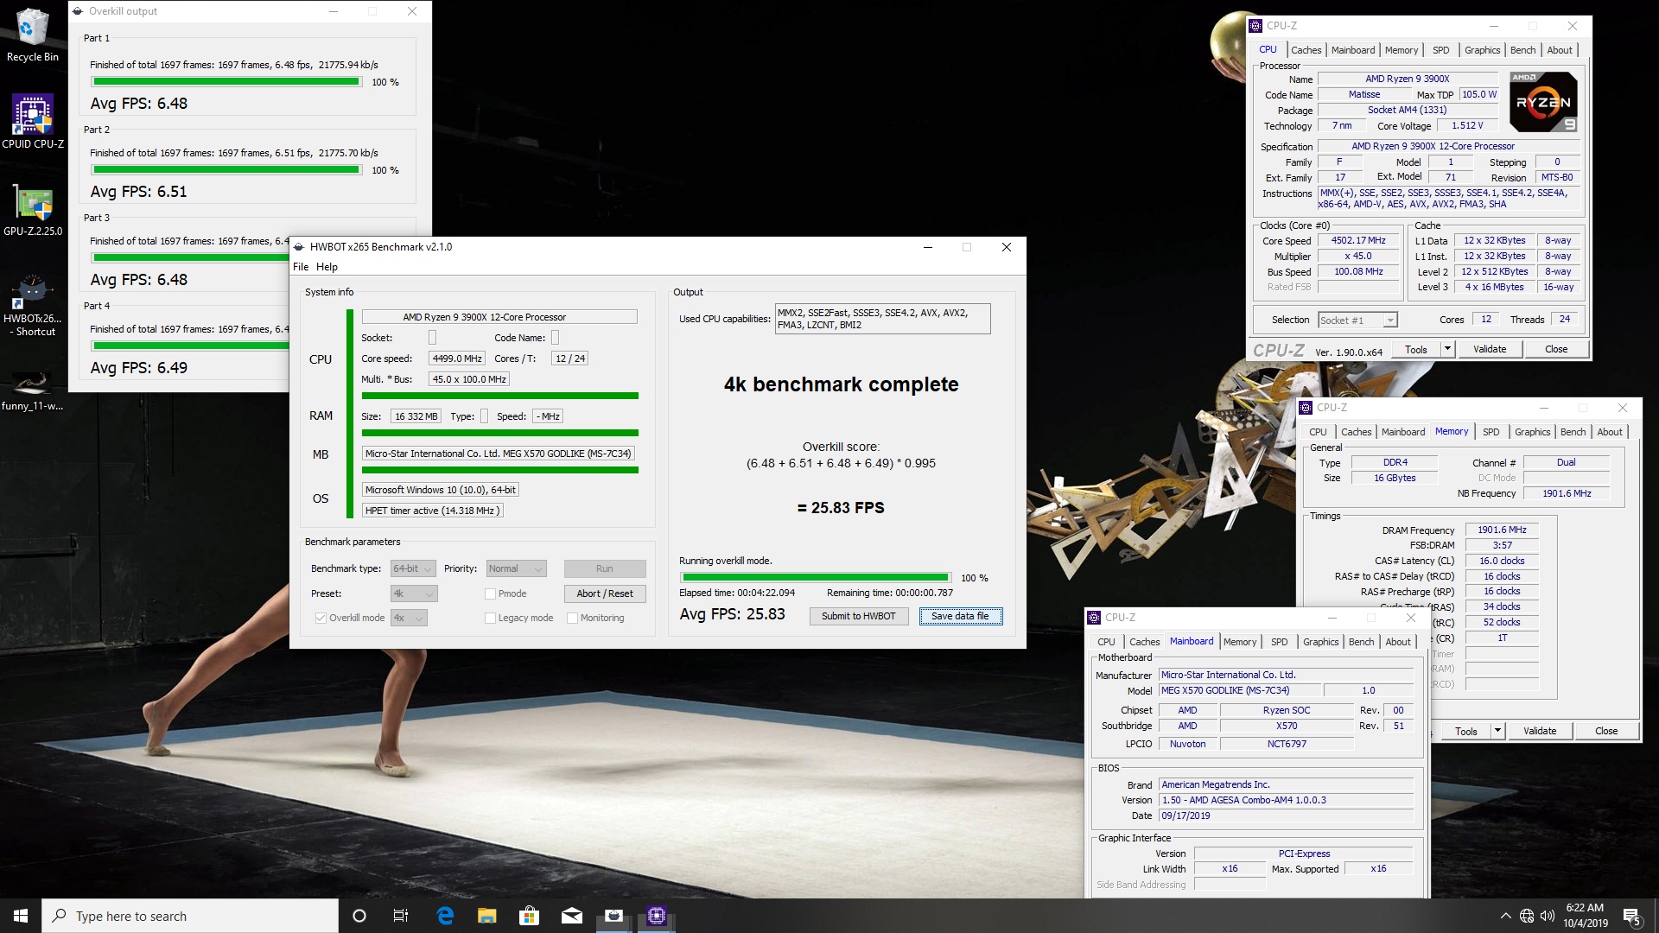Expand Tools arrow in top CPU-Z window
Viewport: 1659px width, 933px height.
pos(1447,349)
